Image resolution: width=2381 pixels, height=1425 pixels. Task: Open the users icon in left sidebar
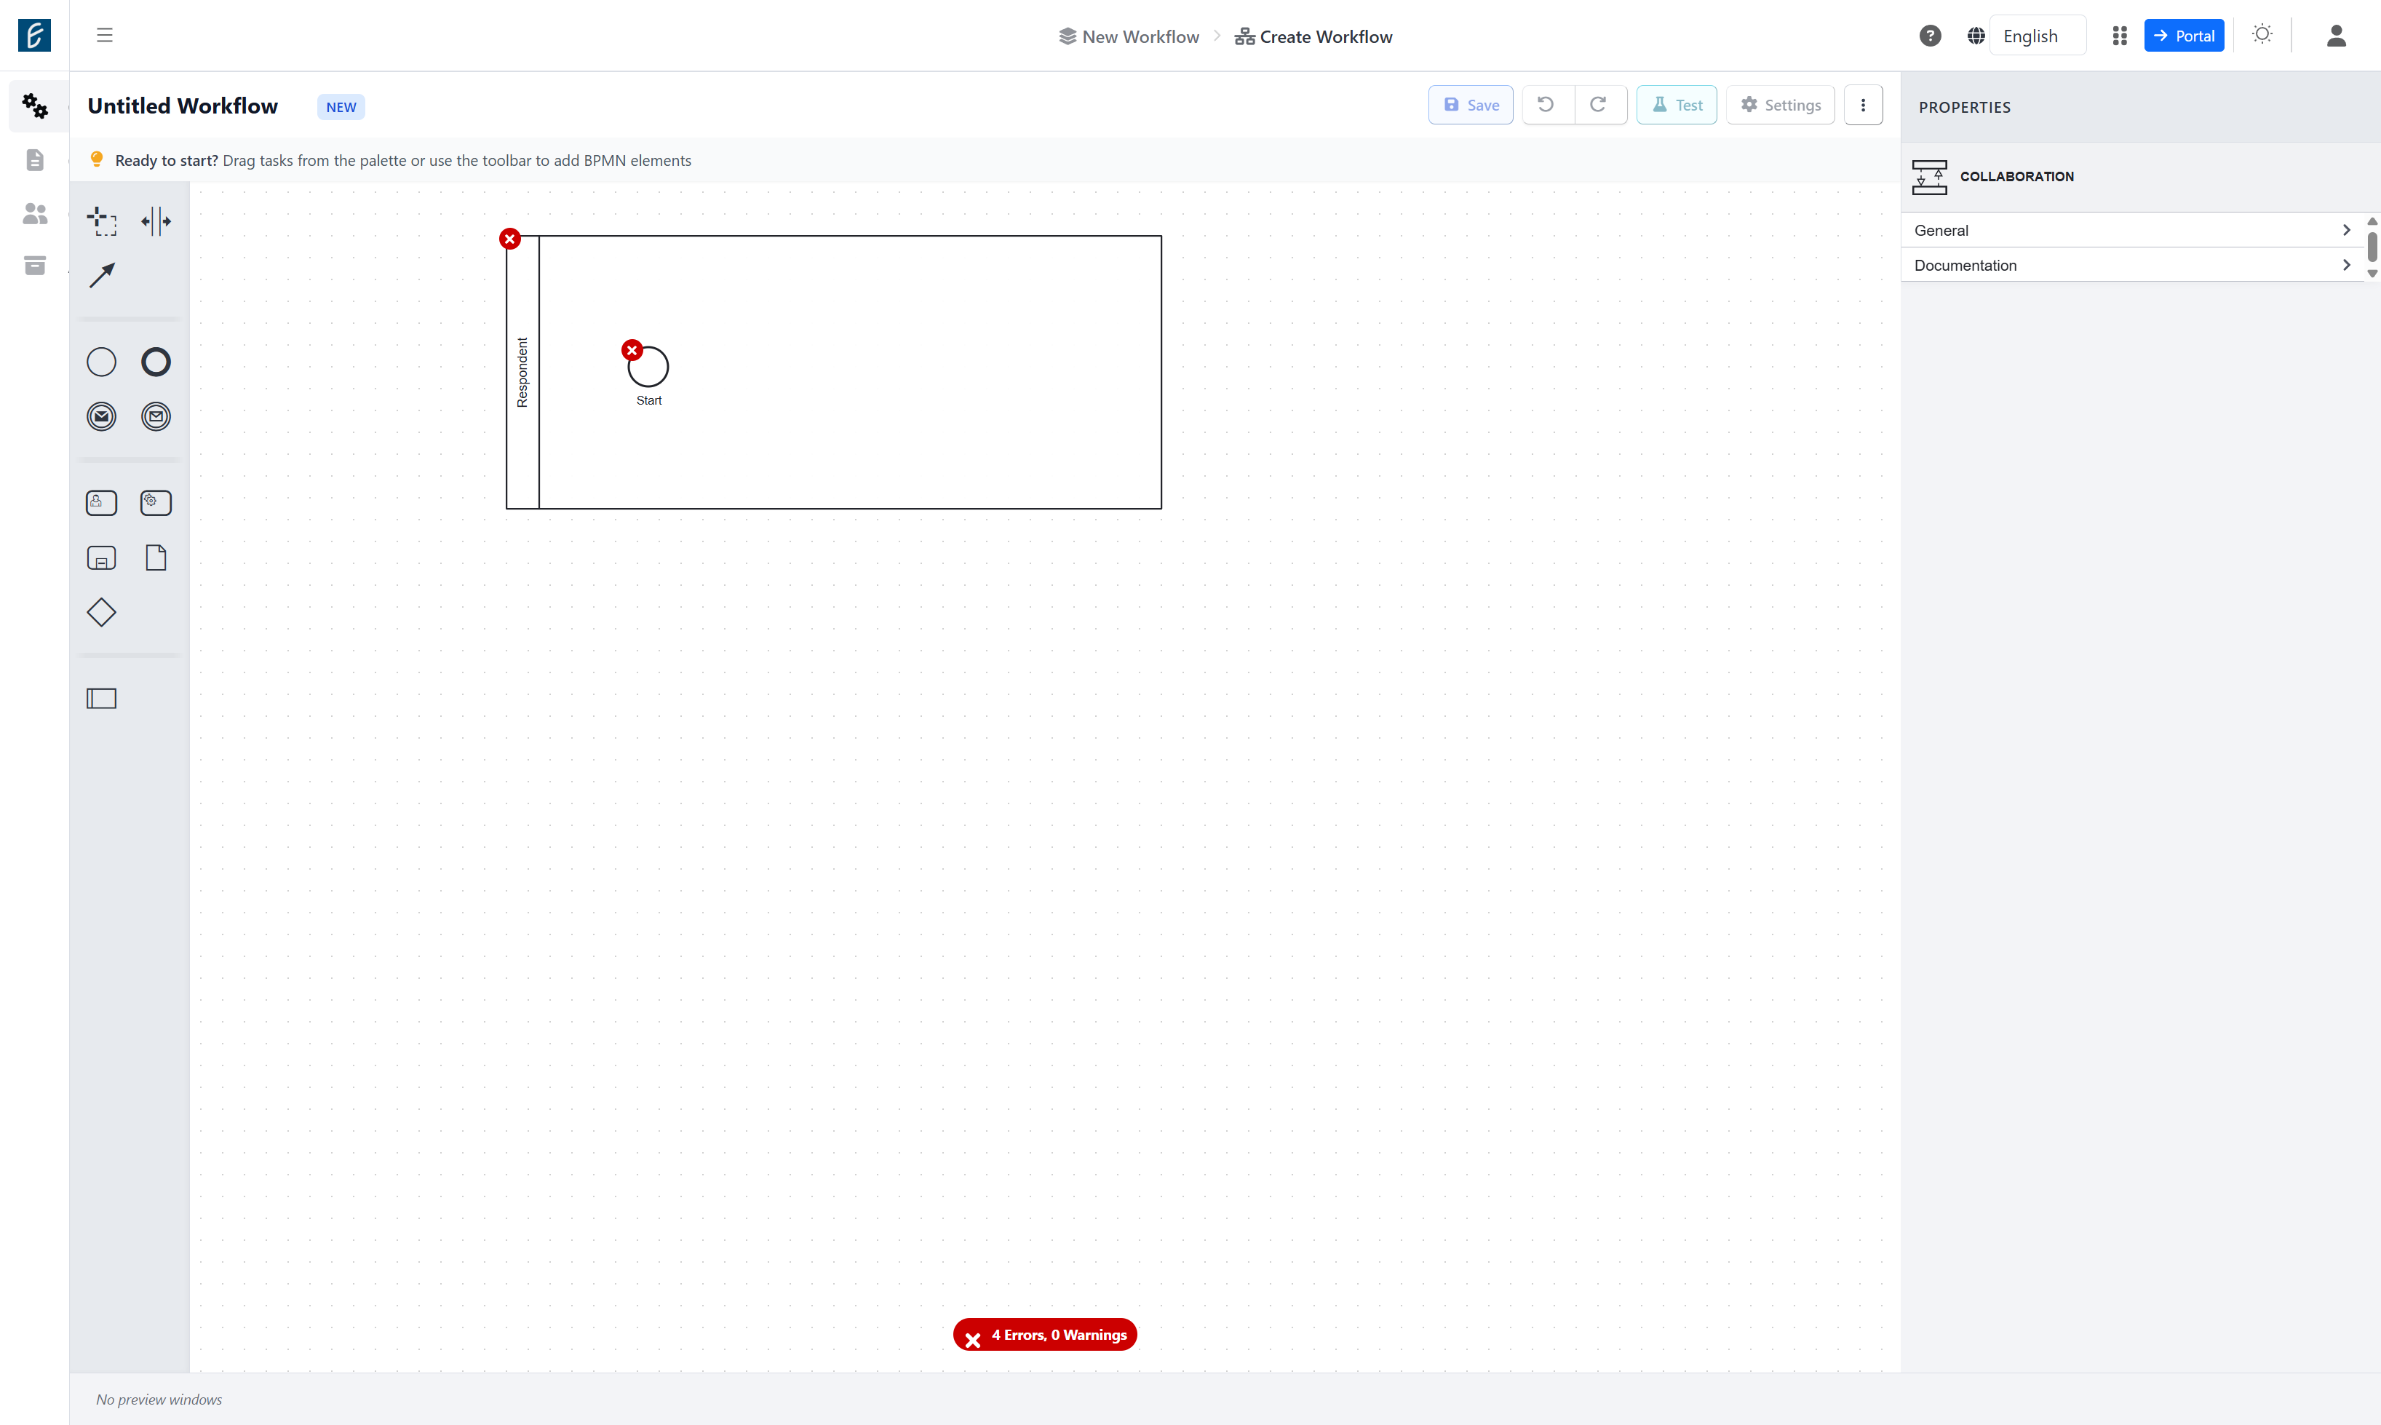point(34,213)
